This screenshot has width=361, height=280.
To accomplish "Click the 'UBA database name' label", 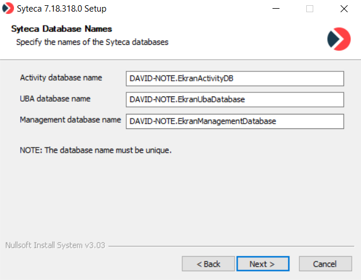I will [x=55, y=99].
